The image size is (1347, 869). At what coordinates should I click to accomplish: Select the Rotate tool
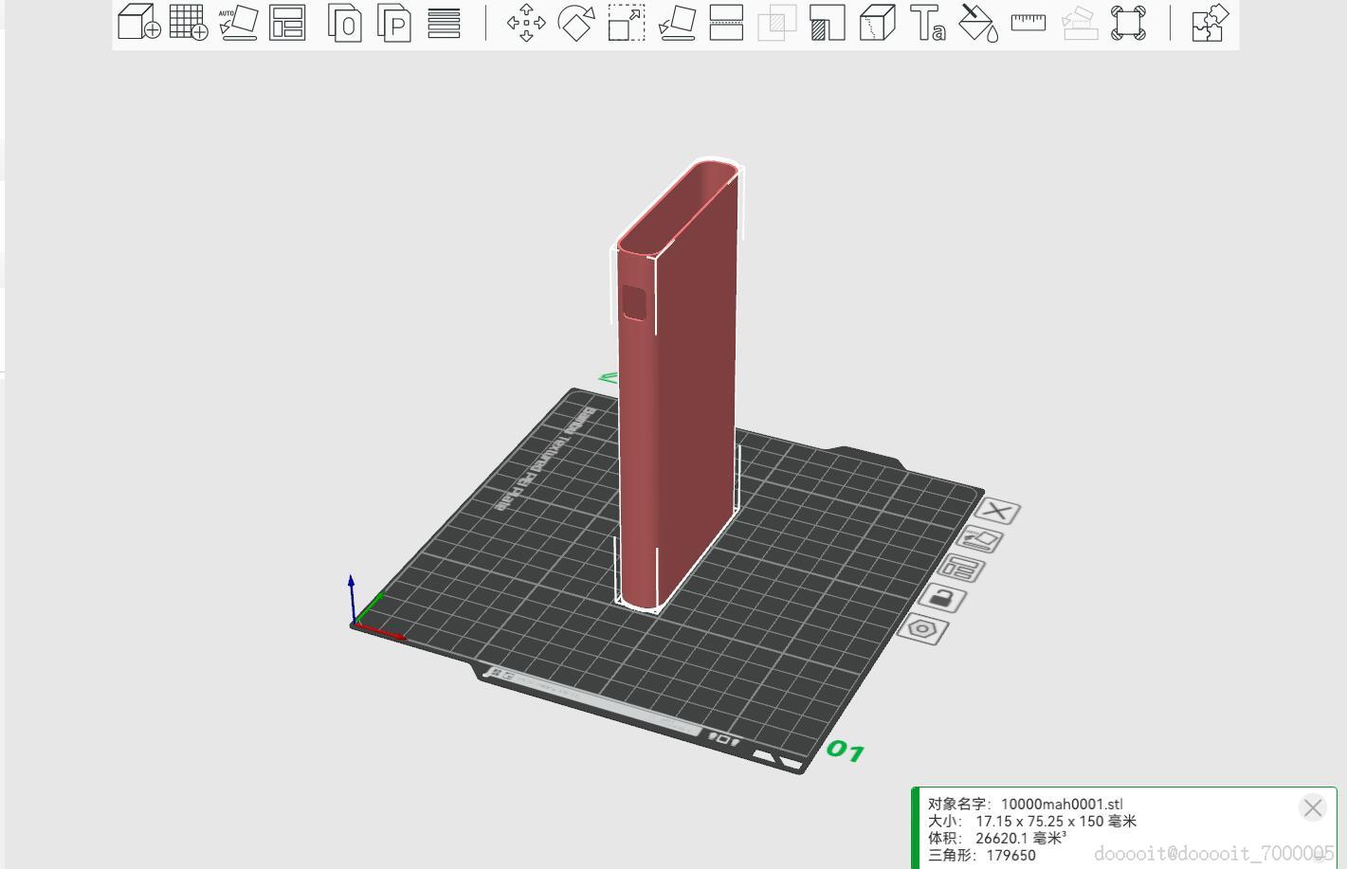[576, 23]
